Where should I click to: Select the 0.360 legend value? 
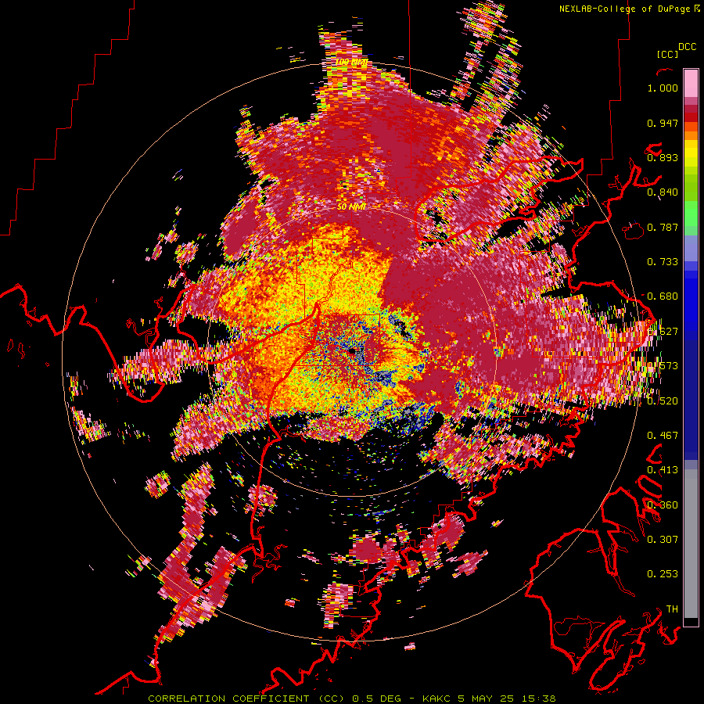coord(663,505)
